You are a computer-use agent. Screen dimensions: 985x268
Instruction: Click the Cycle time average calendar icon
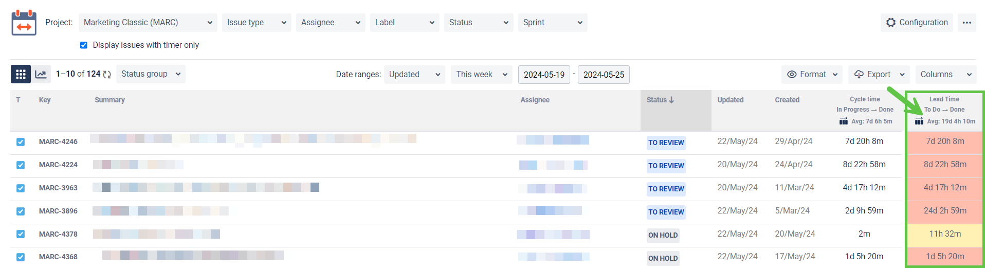(x=844, y=121)
